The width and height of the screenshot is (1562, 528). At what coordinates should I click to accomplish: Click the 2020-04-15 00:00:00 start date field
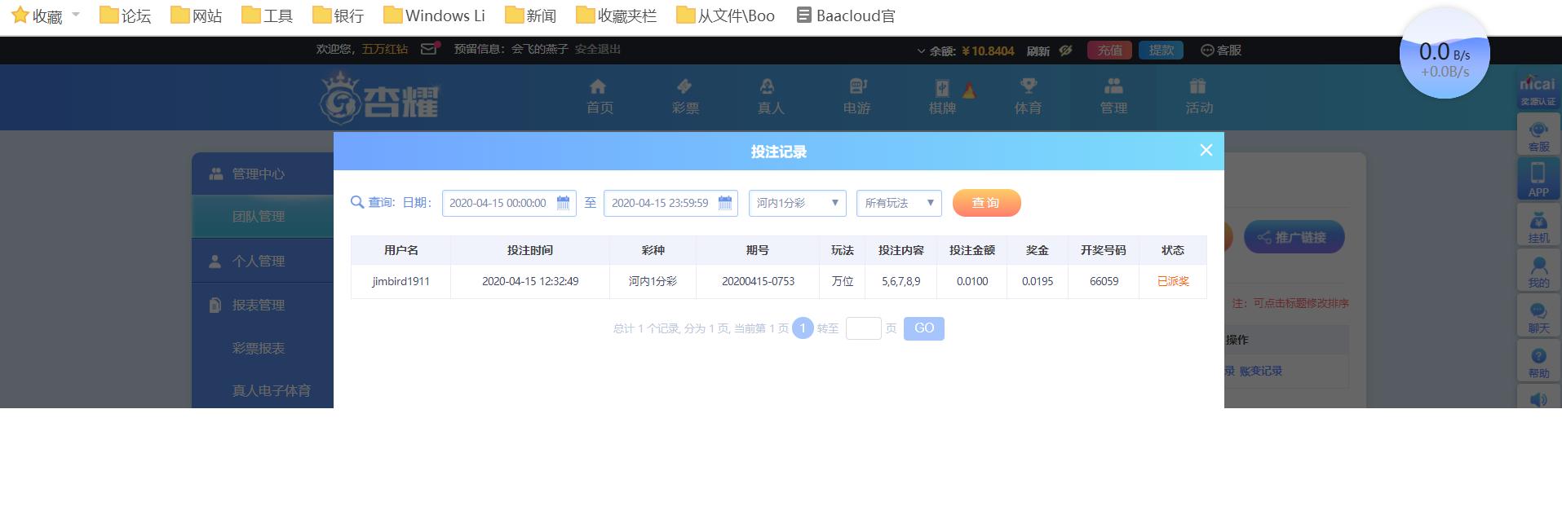(x=509, y=203)
